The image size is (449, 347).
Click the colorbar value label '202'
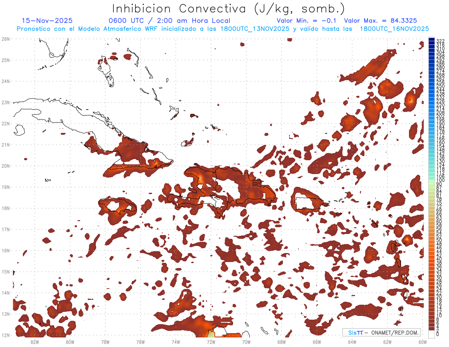[440, 116]
